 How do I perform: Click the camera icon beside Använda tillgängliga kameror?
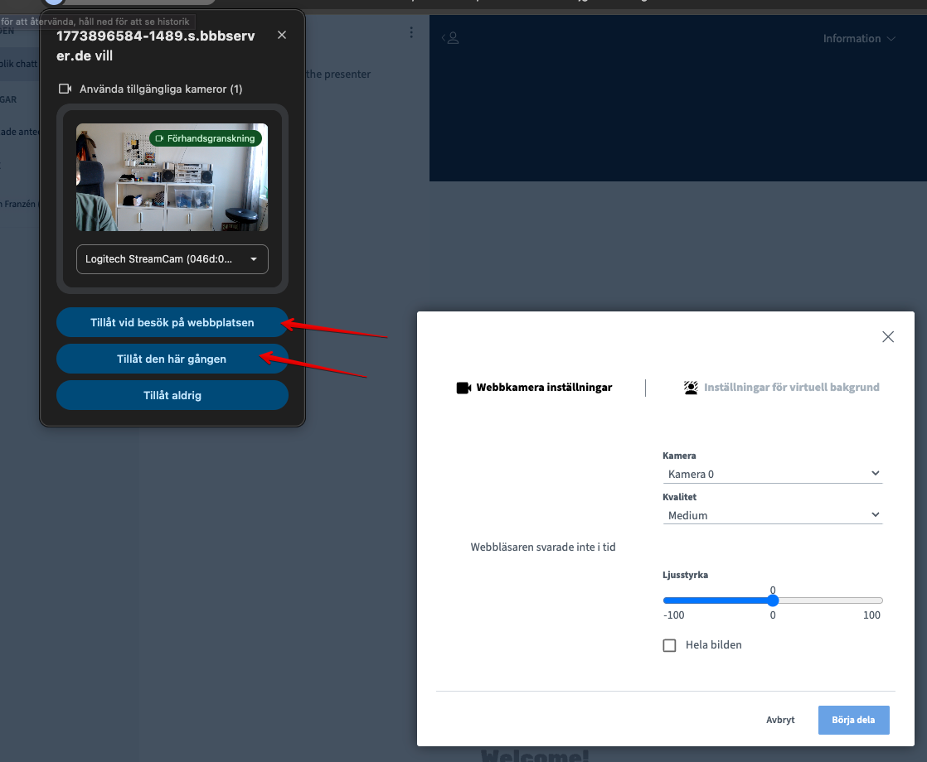(x=66, y=89)
